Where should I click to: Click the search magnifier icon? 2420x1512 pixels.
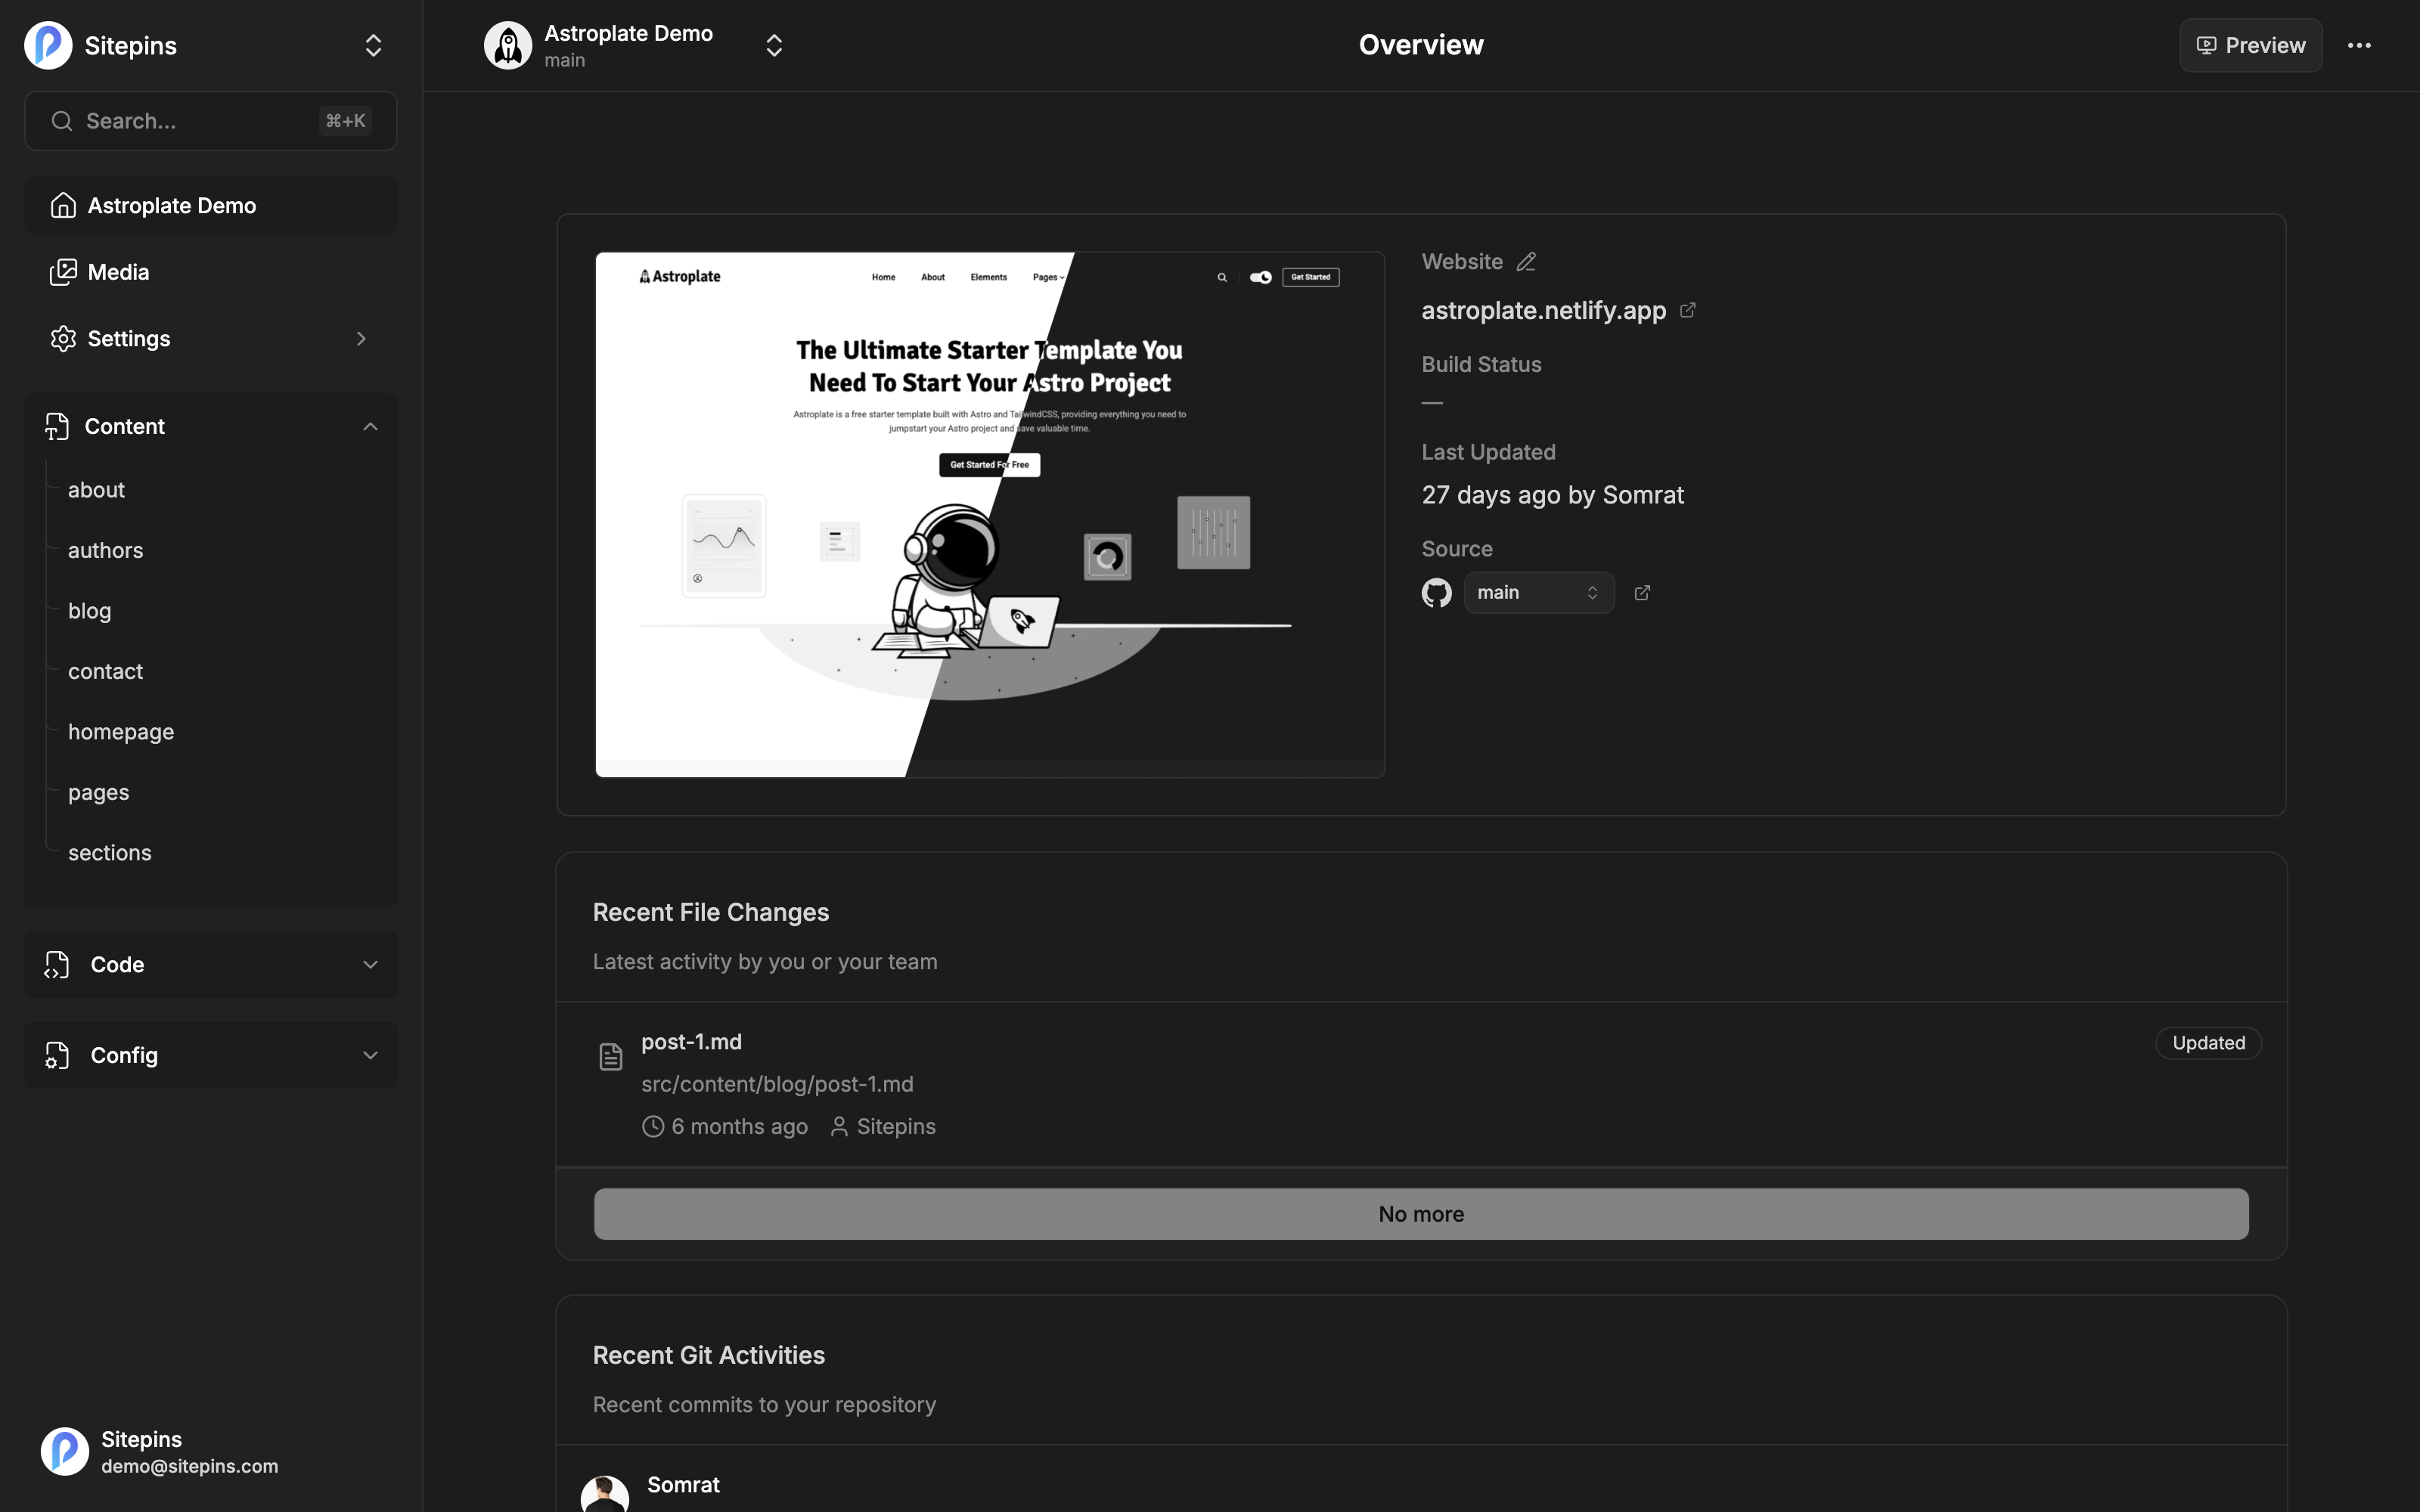(x=62, y=121)
